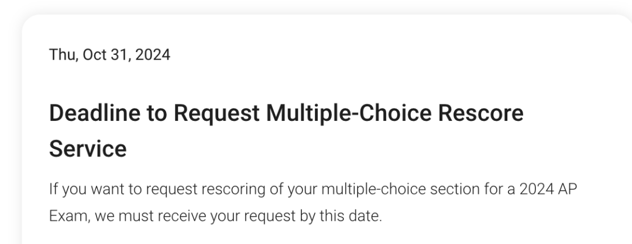Click the word Service in the title

pos(88,149)
